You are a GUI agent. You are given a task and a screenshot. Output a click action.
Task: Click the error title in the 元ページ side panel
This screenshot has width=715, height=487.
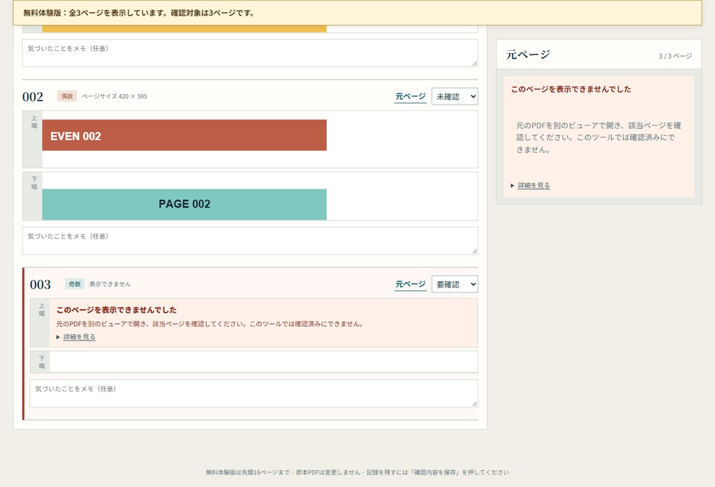pyautogui.click(x=571, y=89)
